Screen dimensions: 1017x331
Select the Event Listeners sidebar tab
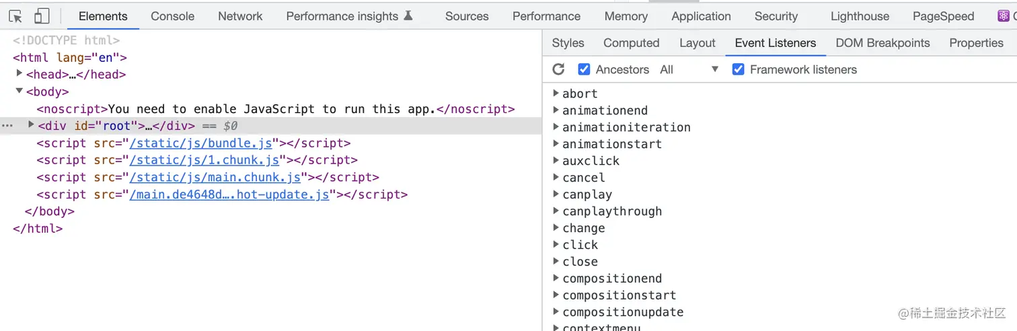coord(776,42)
